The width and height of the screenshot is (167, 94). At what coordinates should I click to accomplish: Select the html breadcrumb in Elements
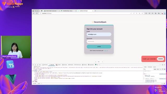(x=33, y=81)
